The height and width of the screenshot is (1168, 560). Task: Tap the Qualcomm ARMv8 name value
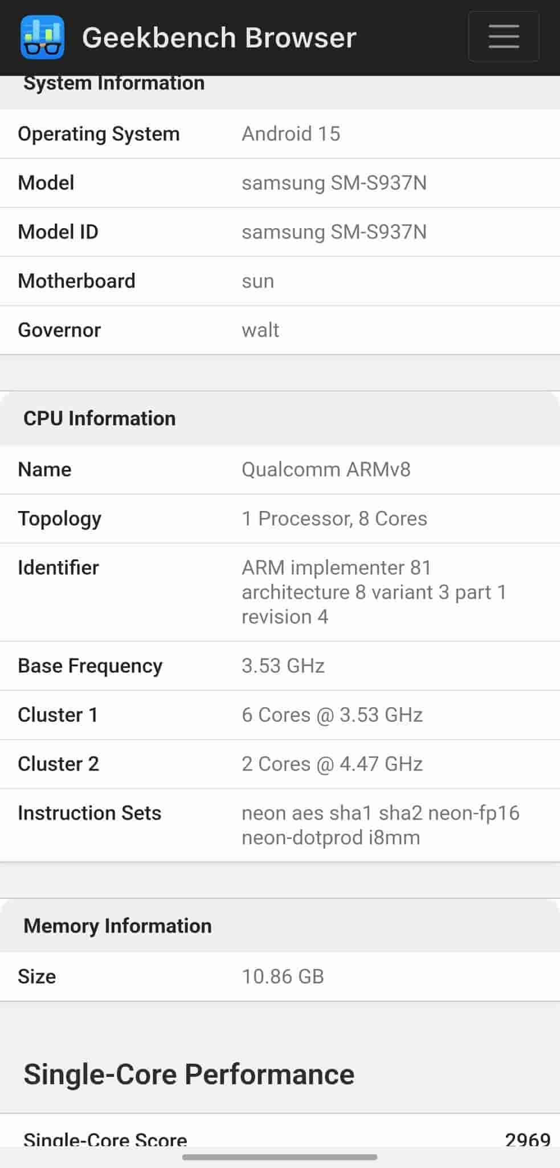click(x=326, y=469)
